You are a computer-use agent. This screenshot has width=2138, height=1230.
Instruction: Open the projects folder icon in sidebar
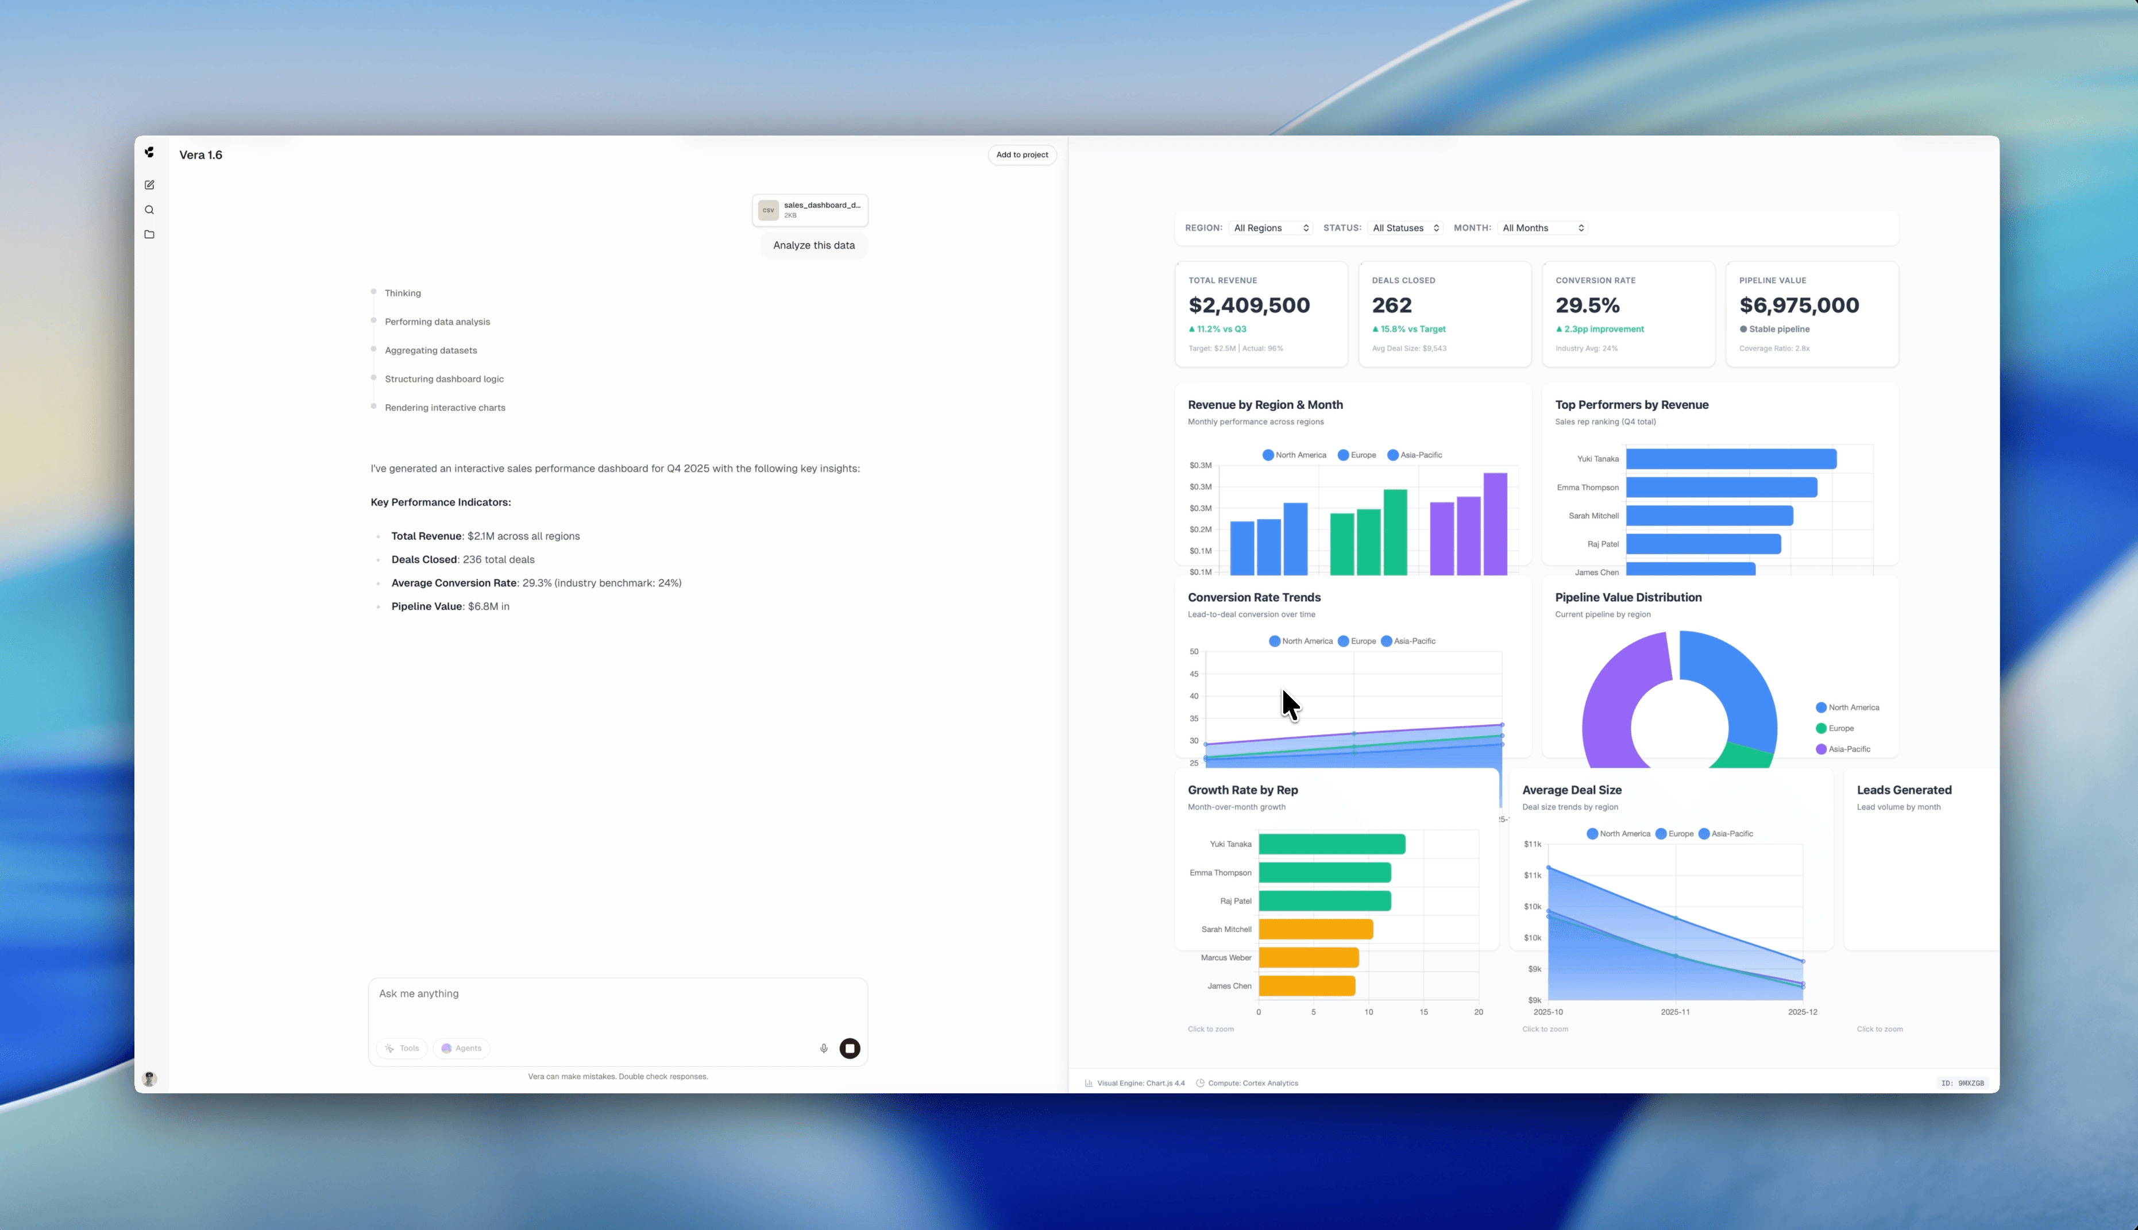(149, 234)
